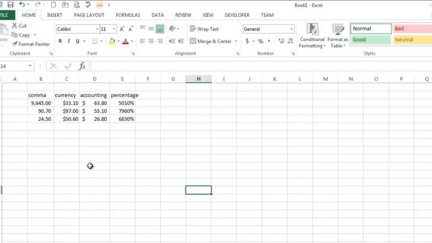
Task: Toggle Align Right
Action: click(x=160, y=41)
